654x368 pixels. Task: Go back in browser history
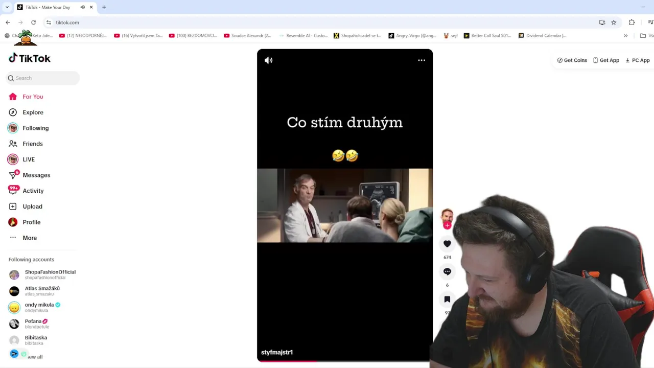coord(8,22)
